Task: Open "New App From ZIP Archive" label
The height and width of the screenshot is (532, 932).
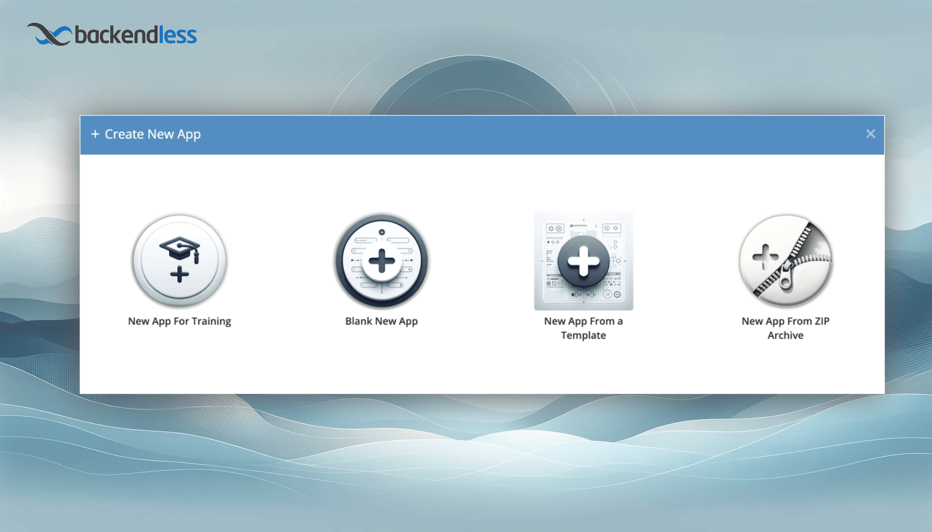Action: 785,328
